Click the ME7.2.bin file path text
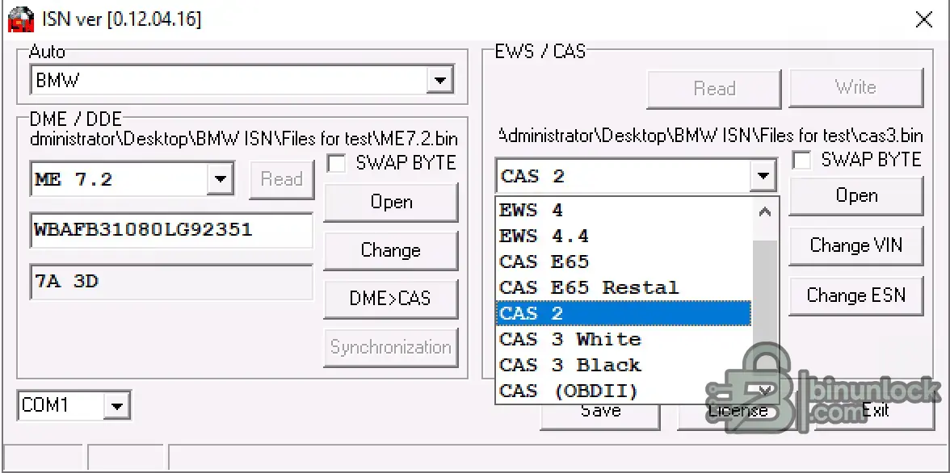 coord(244,139)
